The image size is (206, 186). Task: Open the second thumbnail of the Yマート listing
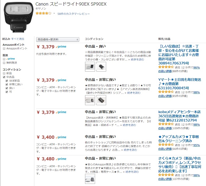click(x=101, y=100)
